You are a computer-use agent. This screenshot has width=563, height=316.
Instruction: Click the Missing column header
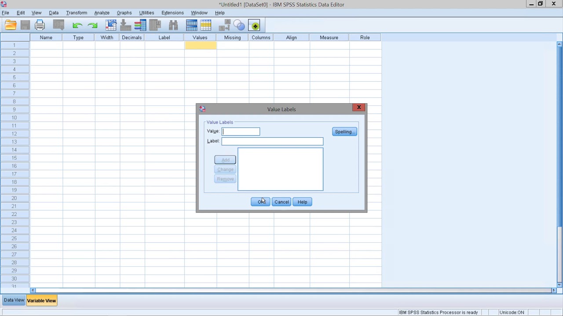click(232, 37)
